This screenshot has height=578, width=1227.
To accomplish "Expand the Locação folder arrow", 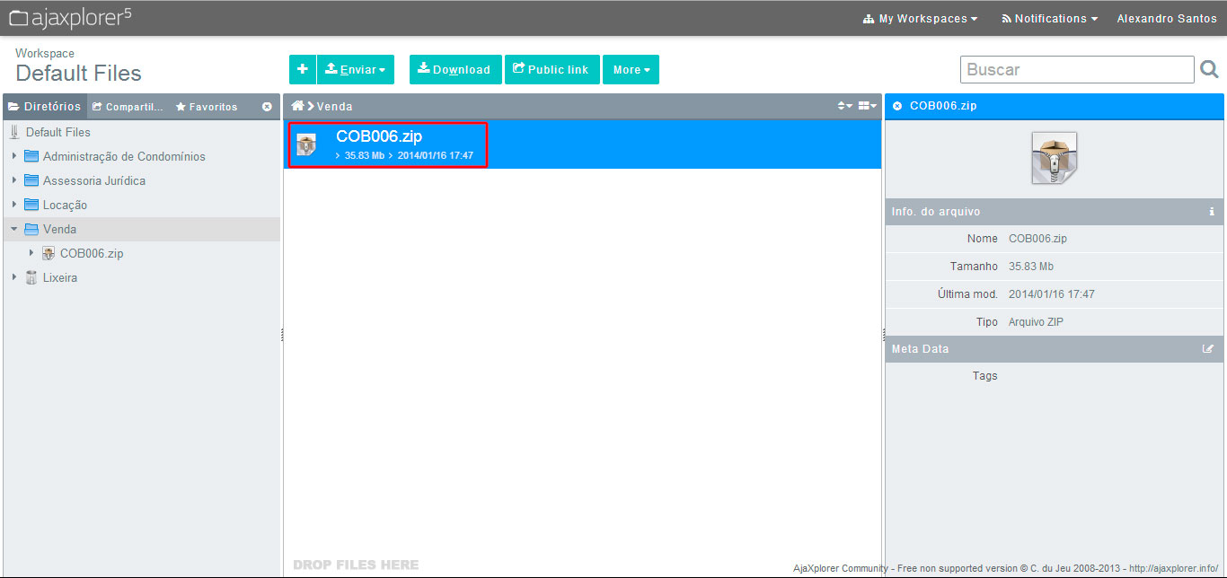I will point(14,205).
